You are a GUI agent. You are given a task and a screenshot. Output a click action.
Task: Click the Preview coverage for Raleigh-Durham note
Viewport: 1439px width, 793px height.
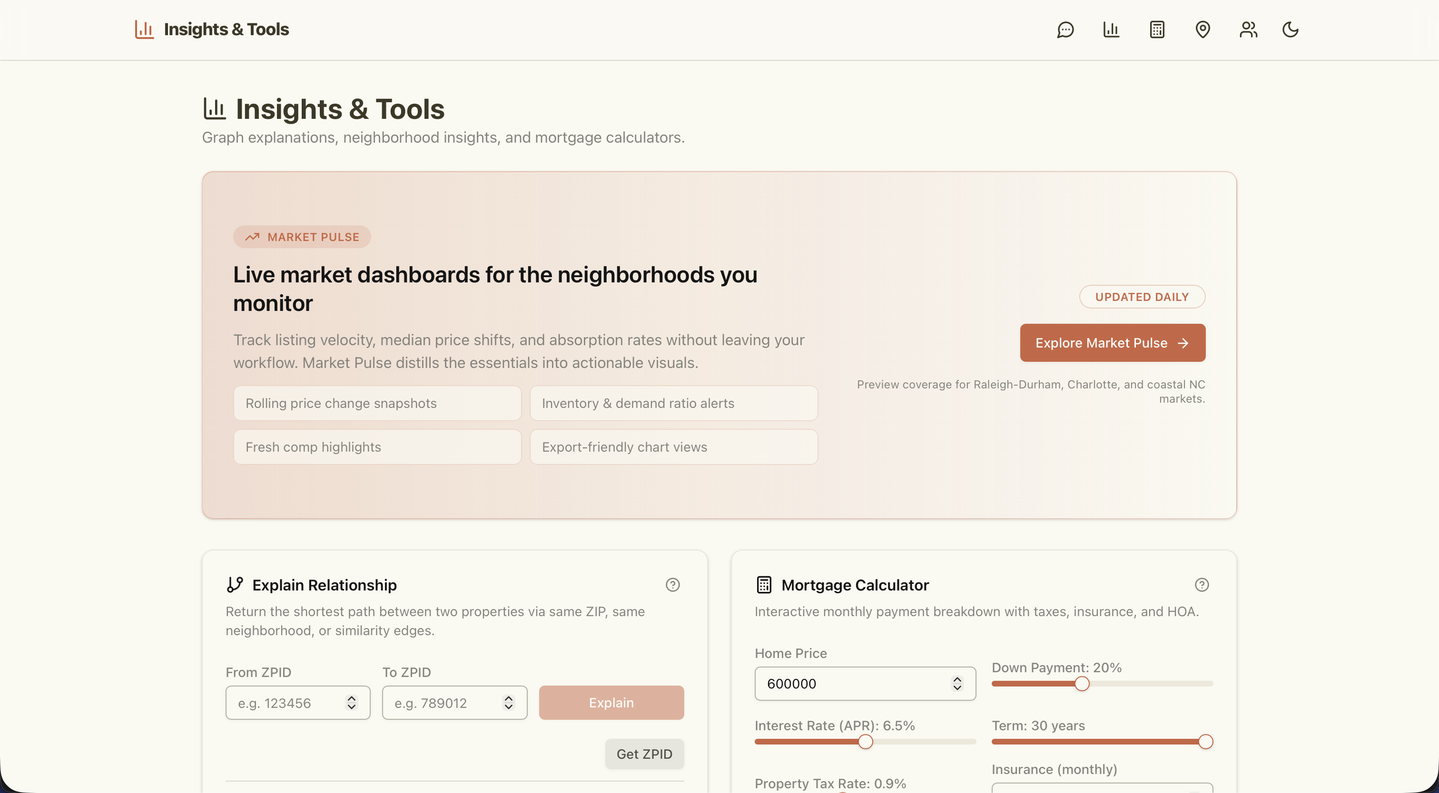coord(1031,391)
